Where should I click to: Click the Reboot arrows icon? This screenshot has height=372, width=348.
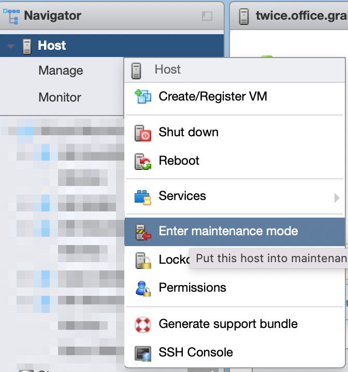click(143, 162)
